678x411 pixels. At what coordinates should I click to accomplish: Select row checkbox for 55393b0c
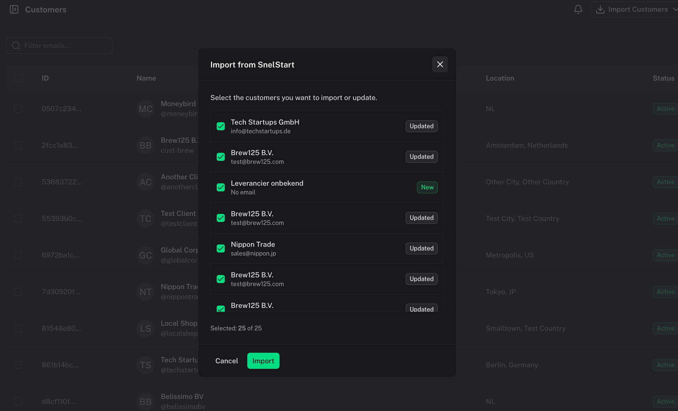point(18,219)
